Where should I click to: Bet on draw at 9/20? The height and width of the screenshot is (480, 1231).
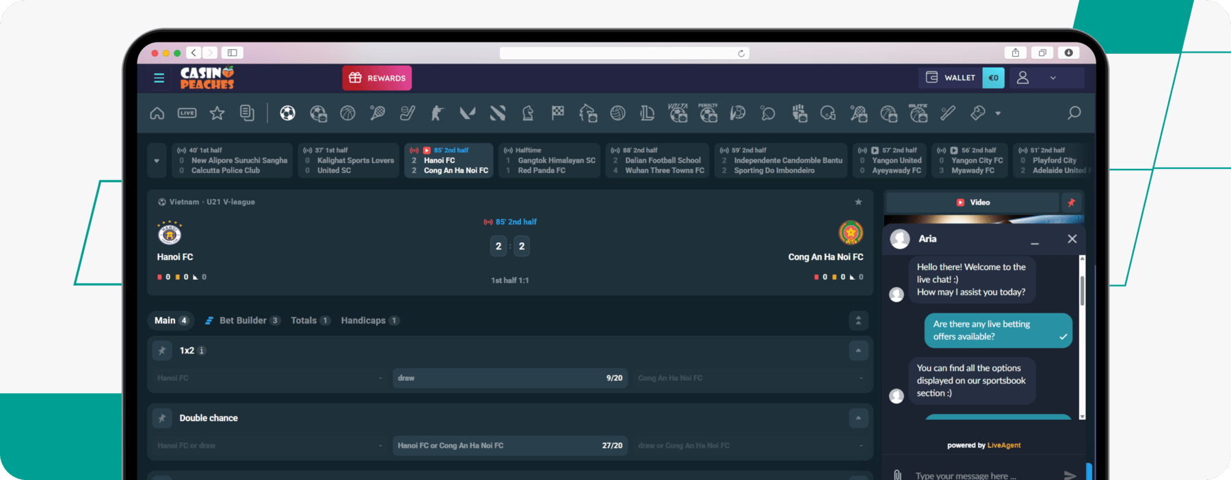510,378
